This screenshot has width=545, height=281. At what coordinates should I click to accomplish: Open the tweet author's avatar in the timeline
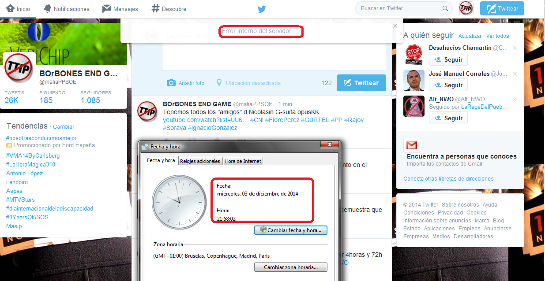click(x=147, y=111)
